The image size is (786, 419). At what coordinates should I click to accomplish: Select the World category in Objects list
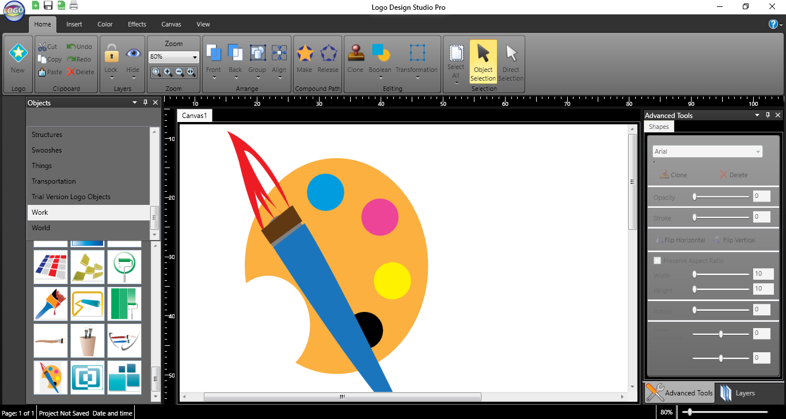tap(89, 228)
